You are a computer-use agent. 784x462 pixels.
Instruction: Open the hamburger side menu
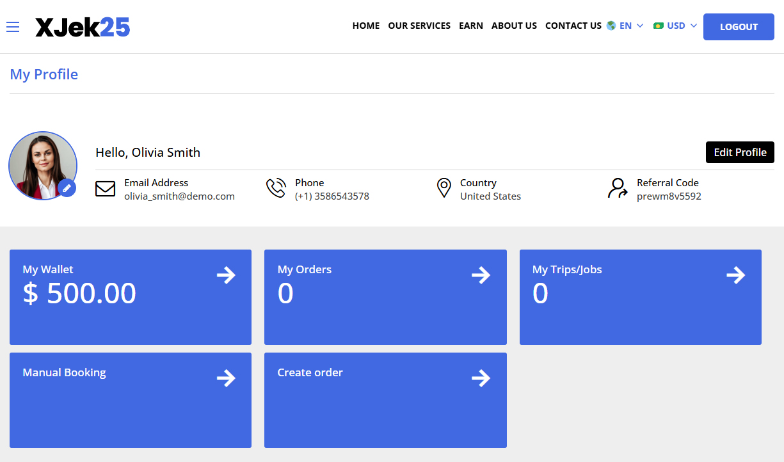point(13,27)
